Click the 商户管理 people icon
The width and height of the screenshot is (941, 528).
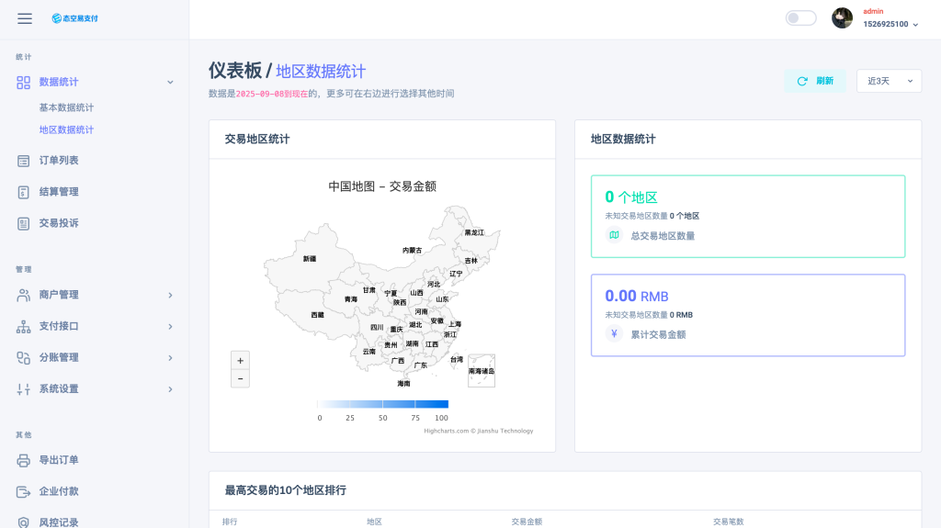point(23,295)
